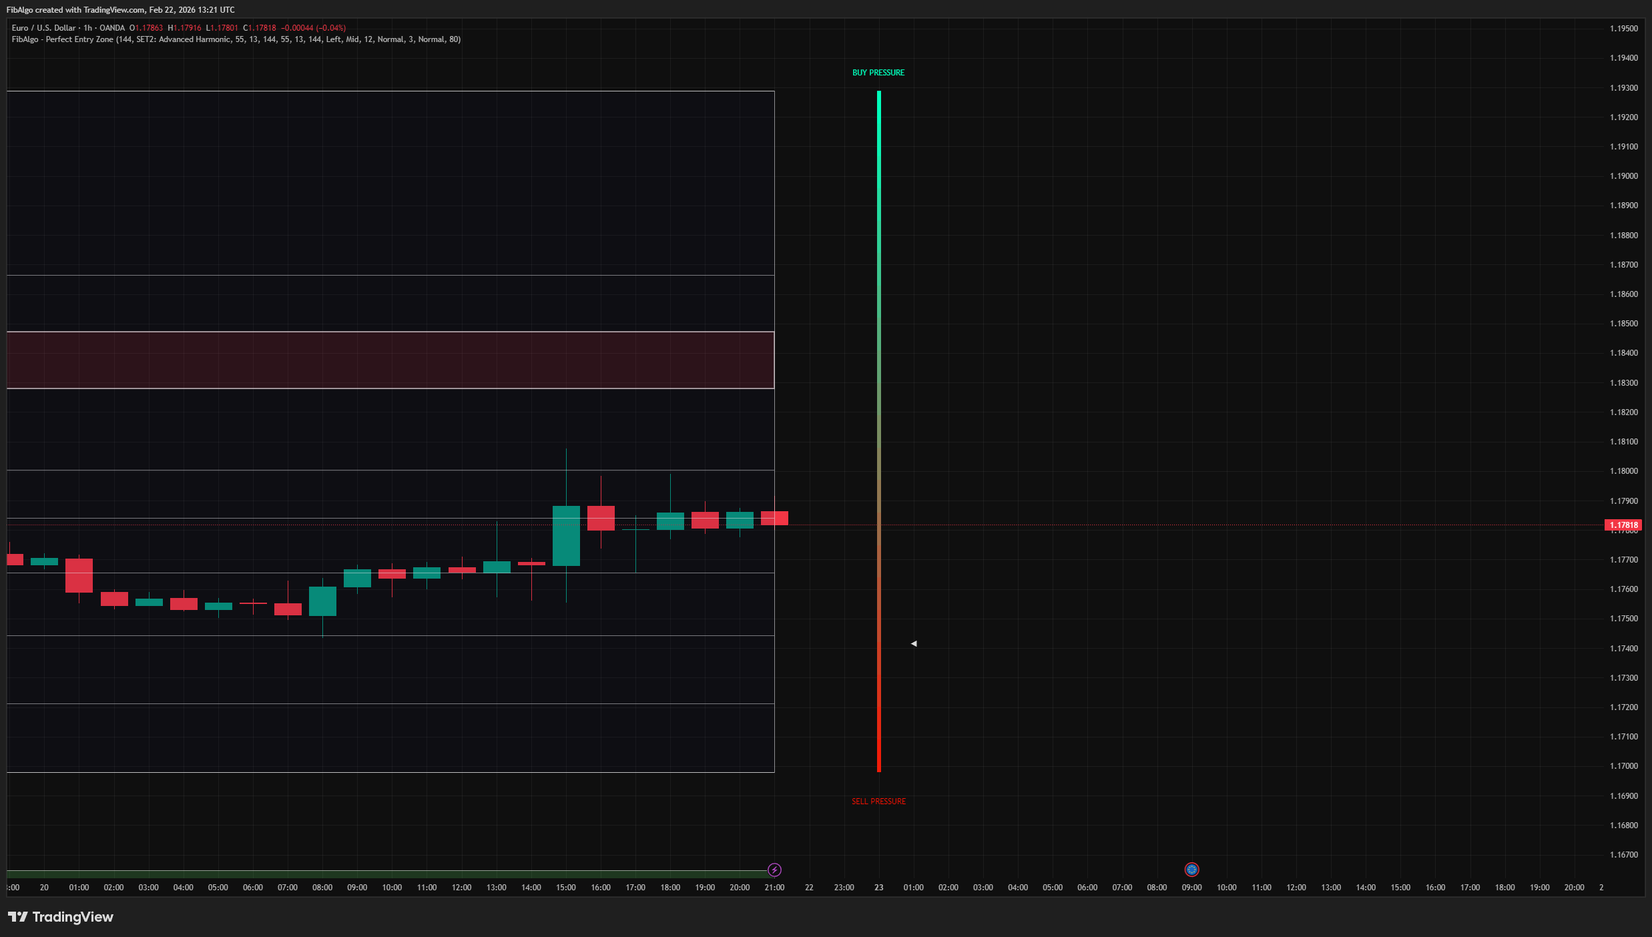1652x937 pixels.
Task: Click the SELL PRESSURE label below the gradient bar
Action: [878, 802]
